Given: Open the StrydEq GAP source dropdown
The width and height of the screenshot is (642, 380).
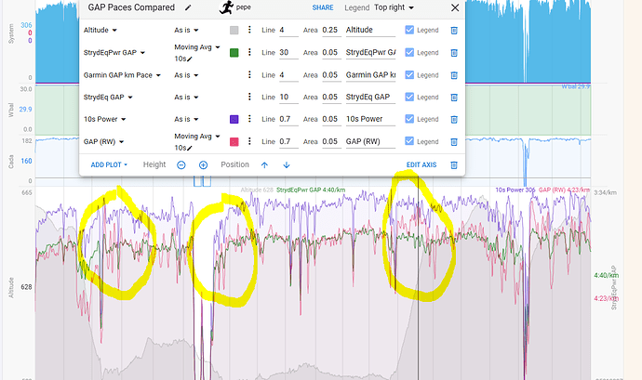Looking at the screenshot, I should pos(108,98).
